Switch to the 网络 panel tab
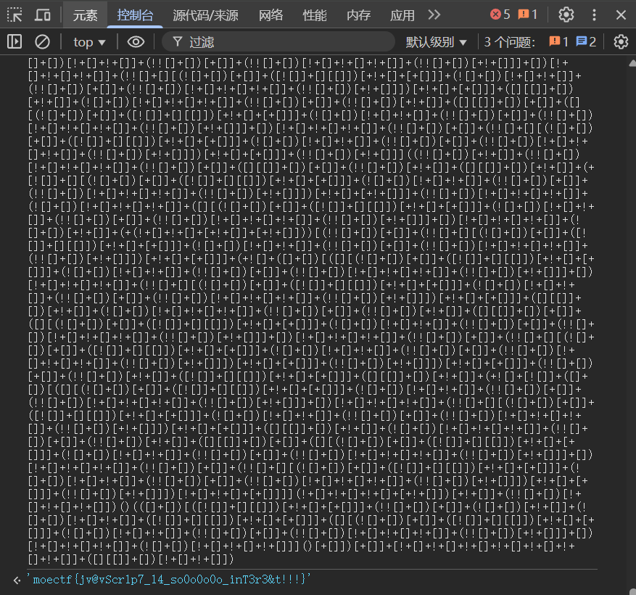Screen dimensions: 636x595 270,15
